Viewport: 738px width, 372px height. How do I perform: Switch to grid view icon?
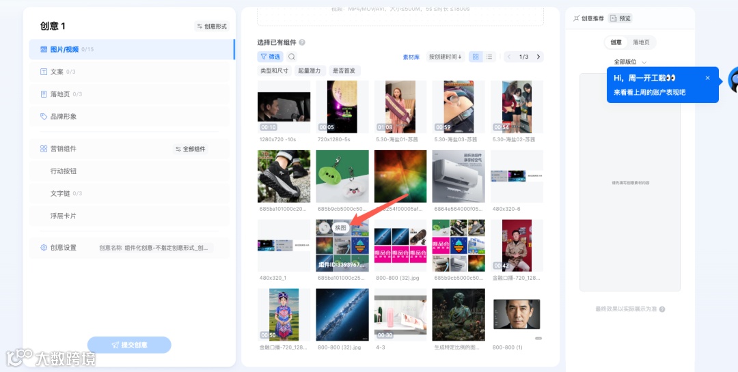[x=476, y=57]
